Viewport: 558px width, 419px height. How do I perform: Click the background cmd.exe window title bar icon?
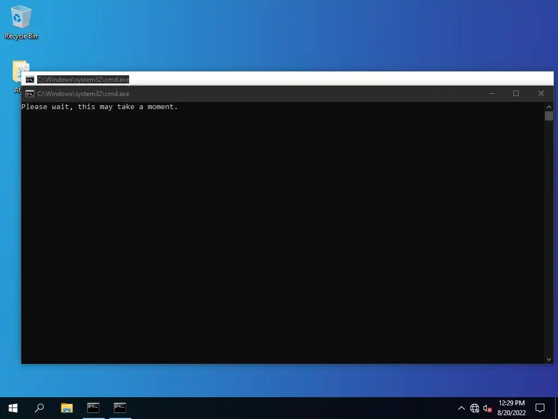click(30, 80)
